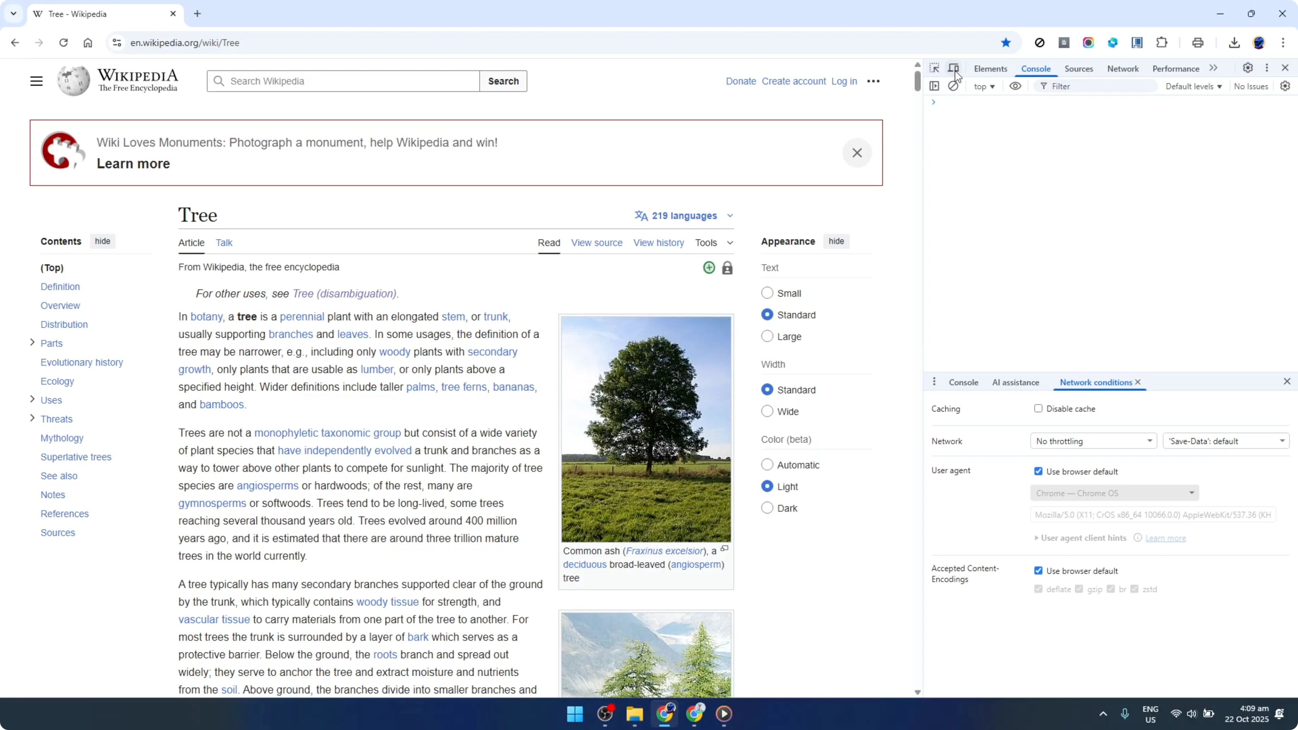
Task: Uncheck the zstd encoding checkbox
Action: pos(1135,589)
